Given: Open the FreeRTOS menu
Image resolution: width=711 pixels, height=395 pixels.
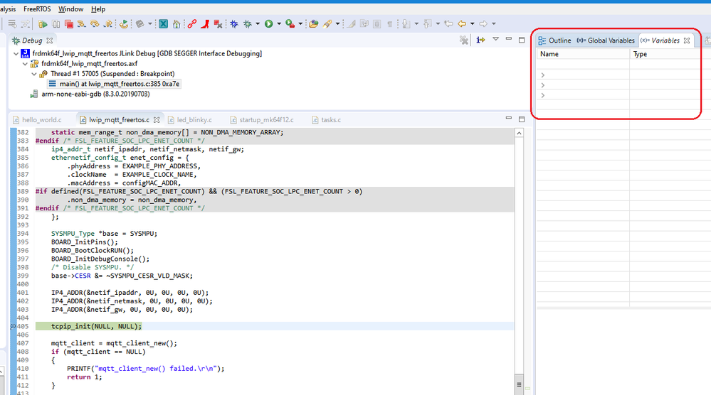Looking at the screenshot, I should click(x=37, y=9).
